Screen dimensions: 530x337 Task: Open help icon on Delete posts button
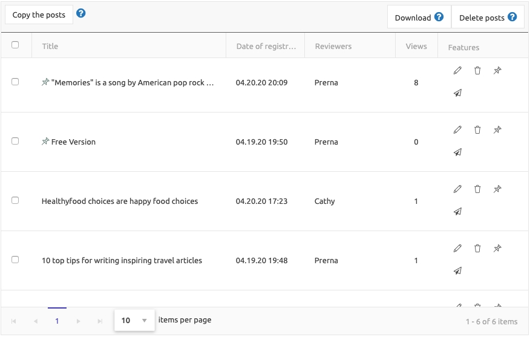click(x=512, y=16)
